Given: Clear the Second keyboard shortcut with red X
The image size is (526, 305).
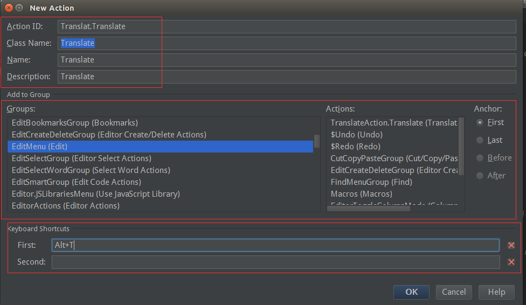Looking at the screenshot, I should [x=511, y=262].
